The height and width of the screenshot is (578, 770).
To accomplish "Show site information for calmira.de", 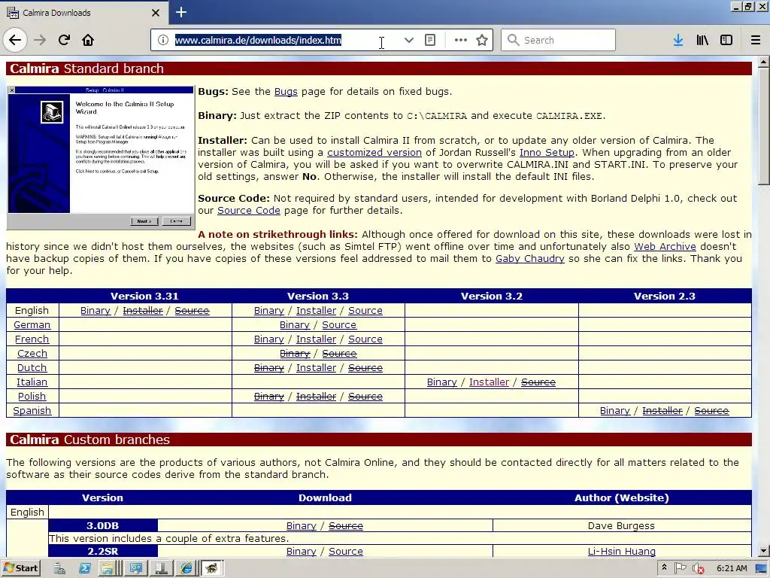I will click(163, 40).
